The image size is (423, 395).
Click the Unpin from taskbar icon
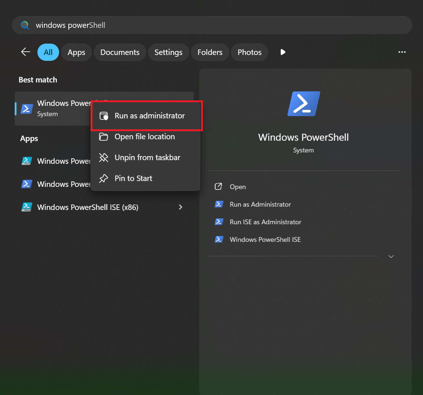pos(104,158)
